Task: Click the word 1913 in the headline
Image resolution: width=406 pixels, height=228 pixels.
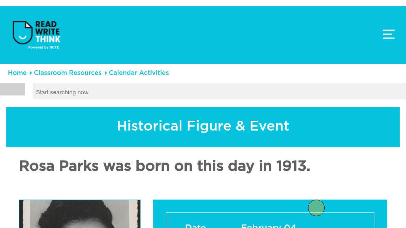Action: (291, 166)
